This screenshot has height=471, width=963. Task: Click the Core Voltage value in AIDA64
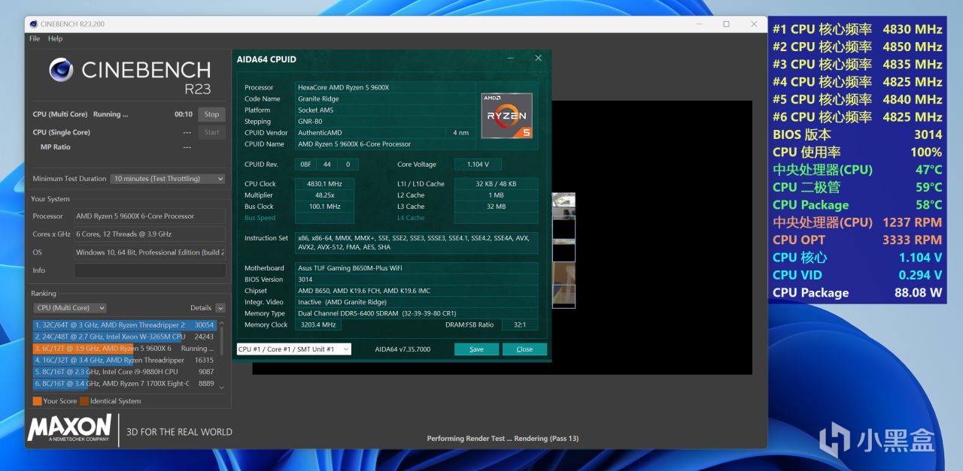tap(478, 164)
